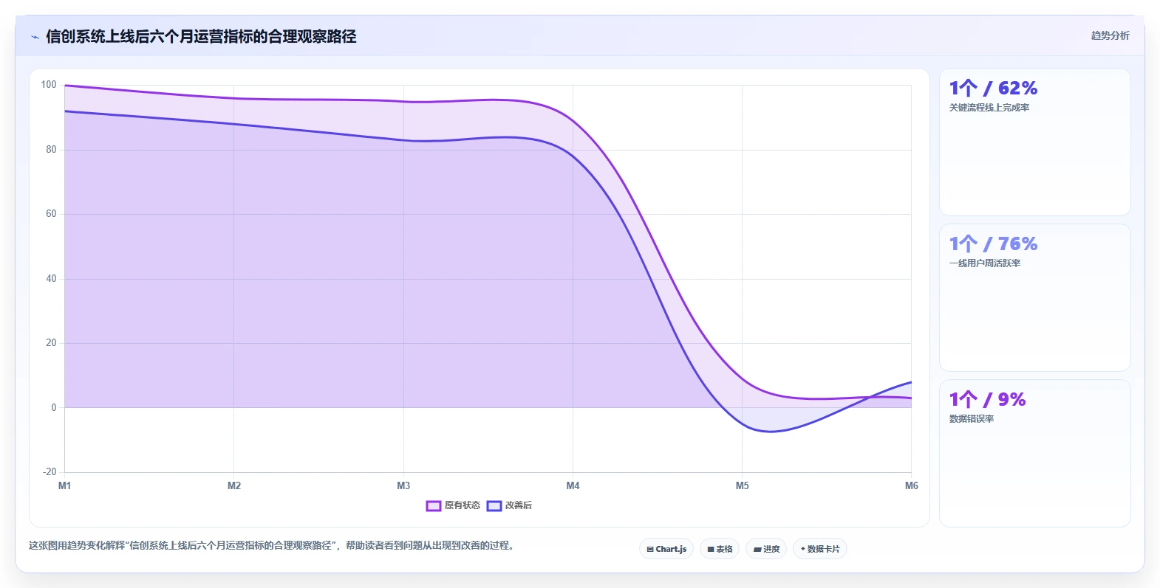Open the 关键流程线上完成率 62% card
1160x588 pixels.
[x=1034, y=142]
